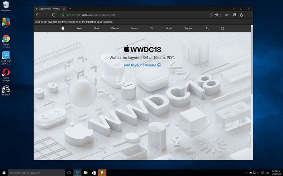Screen dimensions: 283x176
Task: Go back using the browser back arrow
Action: click(x=38, y=15)
